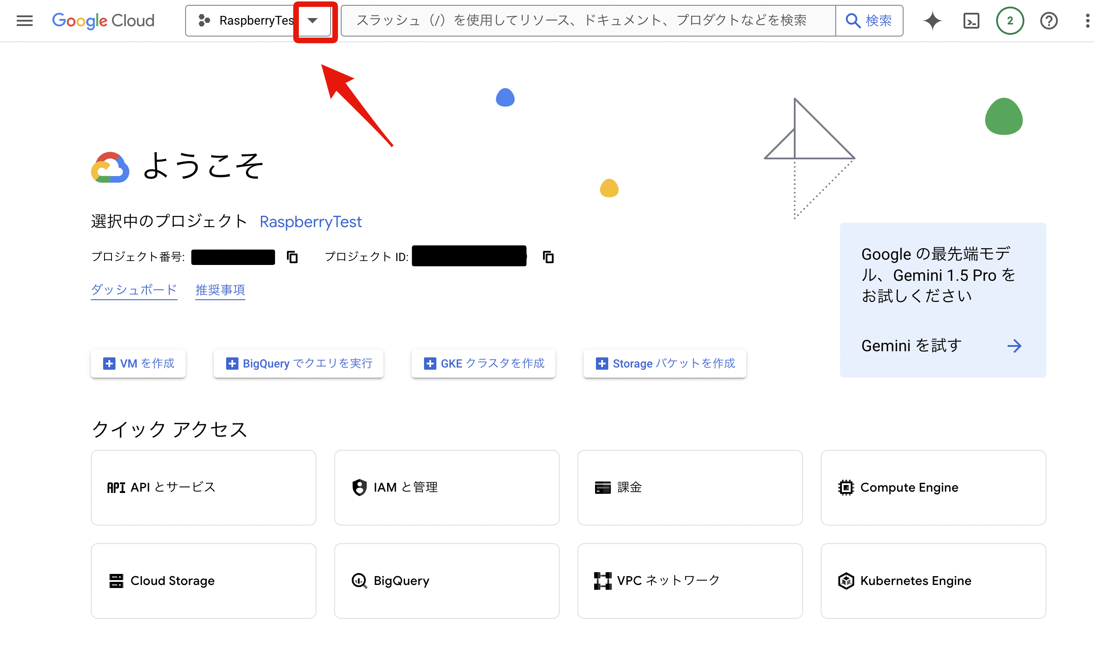Open the hamburger navigation menu
The width and height of the screenshot is (1094, 647).
point(24,21)
